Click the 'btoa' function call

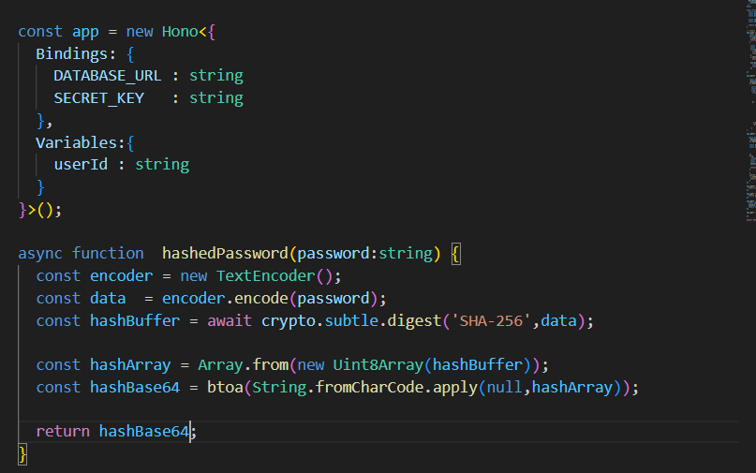[225, 388]
